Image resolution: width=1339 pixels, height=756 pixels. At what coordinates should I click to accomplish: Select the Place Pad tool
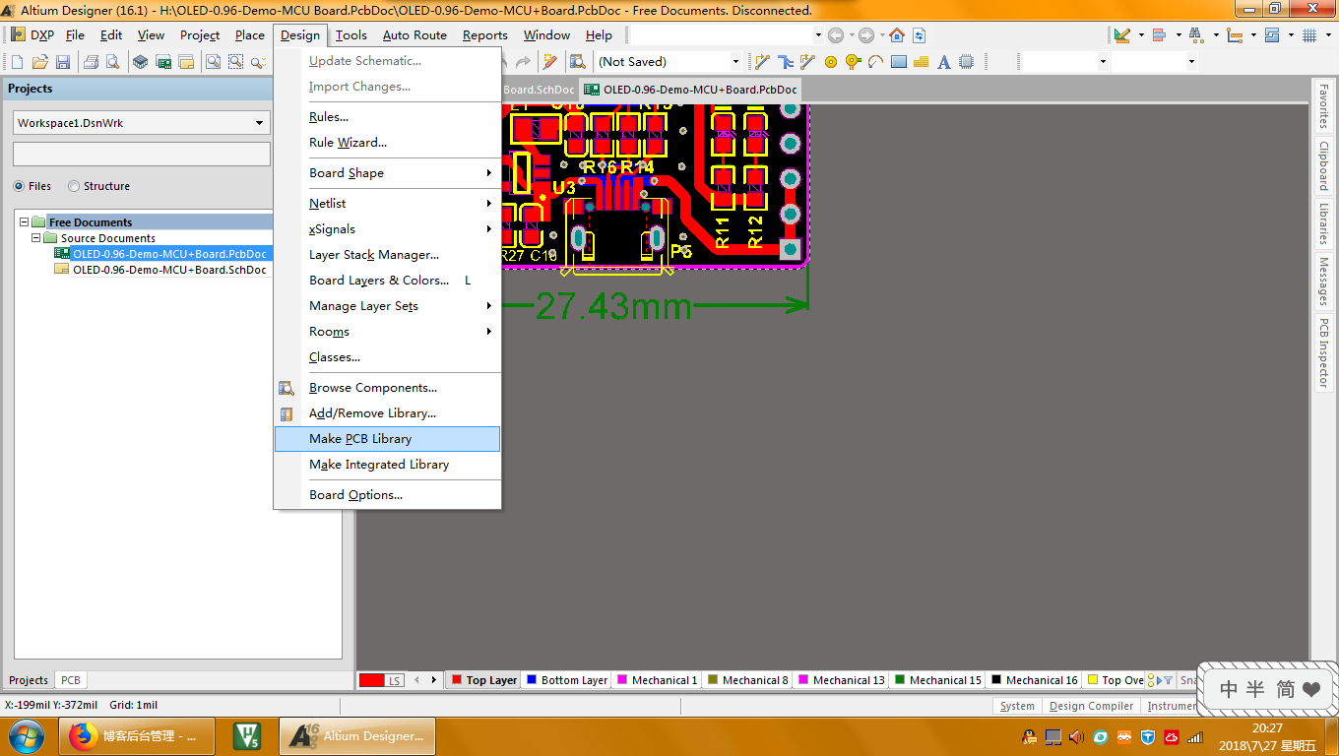point(831,62)
